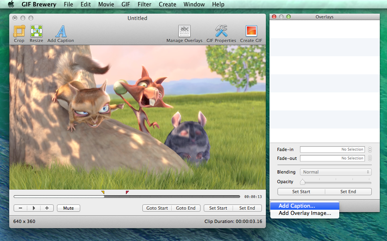Viewport: 387px width, 241px height.
Task: Click the video timeline scrubber bar
Action: point(127,197)
